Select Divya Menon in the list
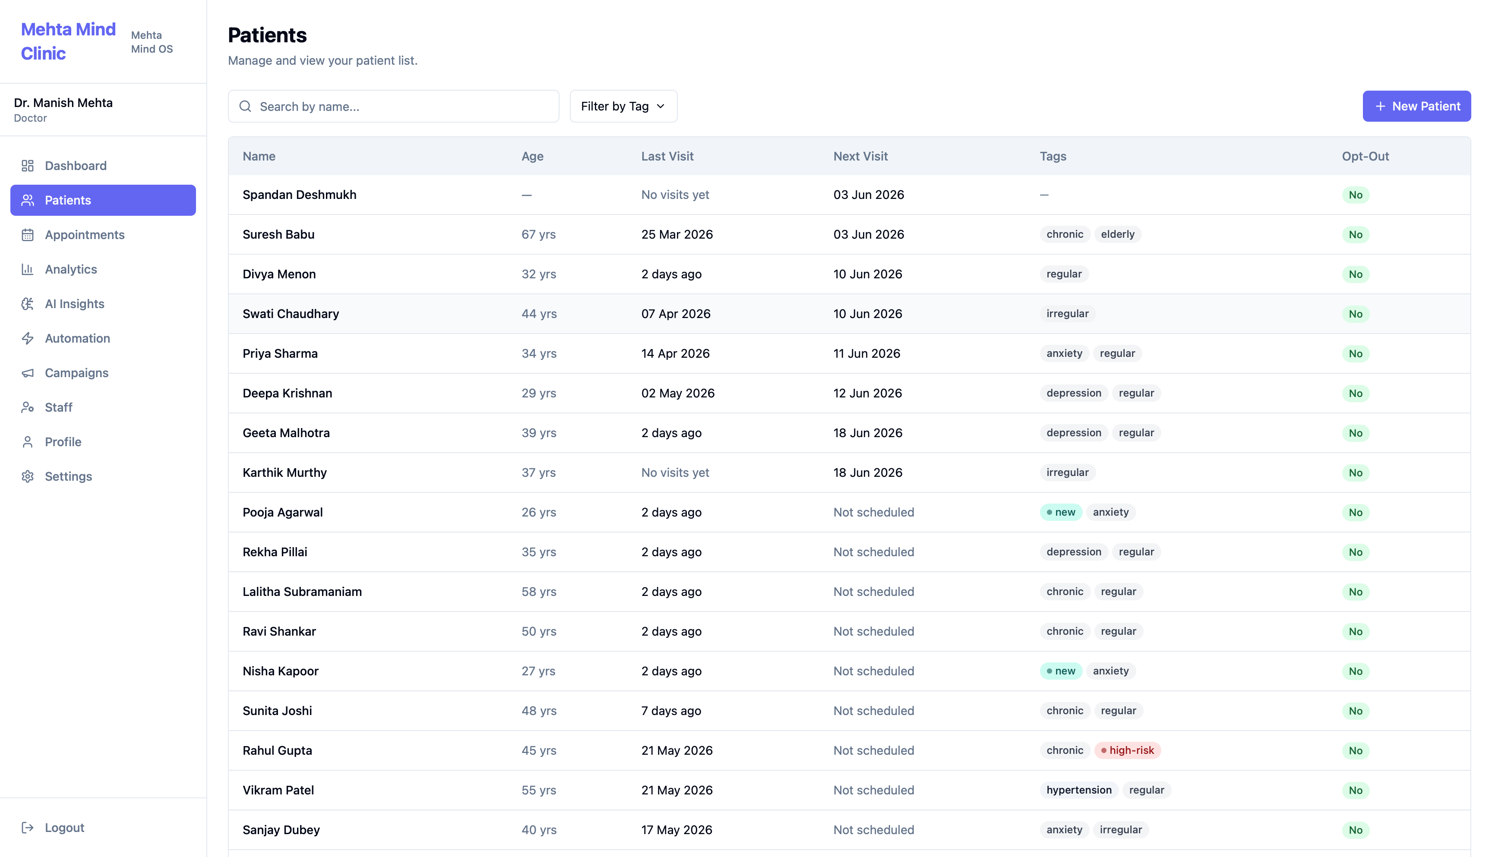Viewport: 1492px width, 857px height. click(x=850, y=274)
